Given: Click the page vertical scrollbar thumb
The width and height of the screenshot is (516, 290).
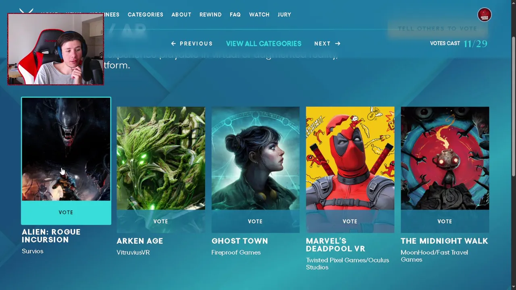Looking at the screenshot, I should click(513, 106).
